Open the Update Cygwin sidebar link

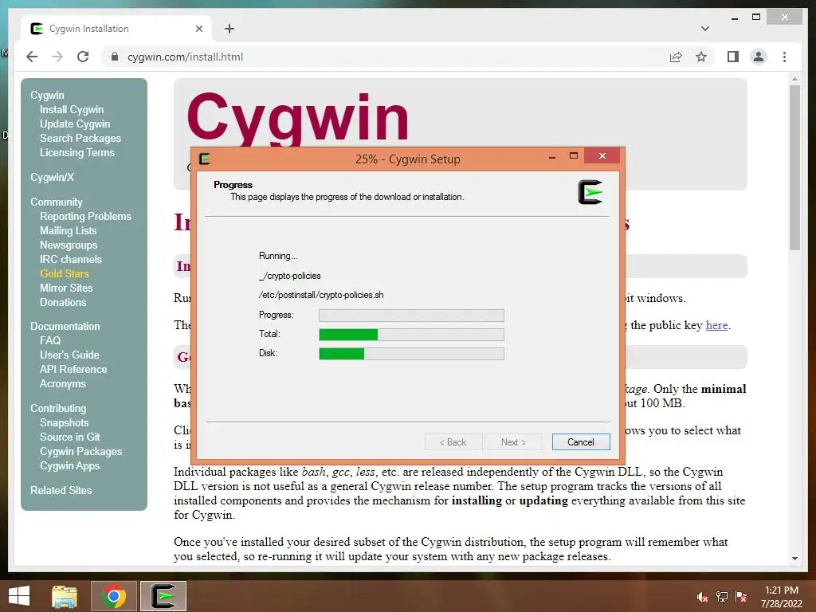coord(75,124)
